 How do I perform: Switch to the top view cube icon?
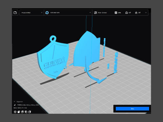[x=22, y=112]
